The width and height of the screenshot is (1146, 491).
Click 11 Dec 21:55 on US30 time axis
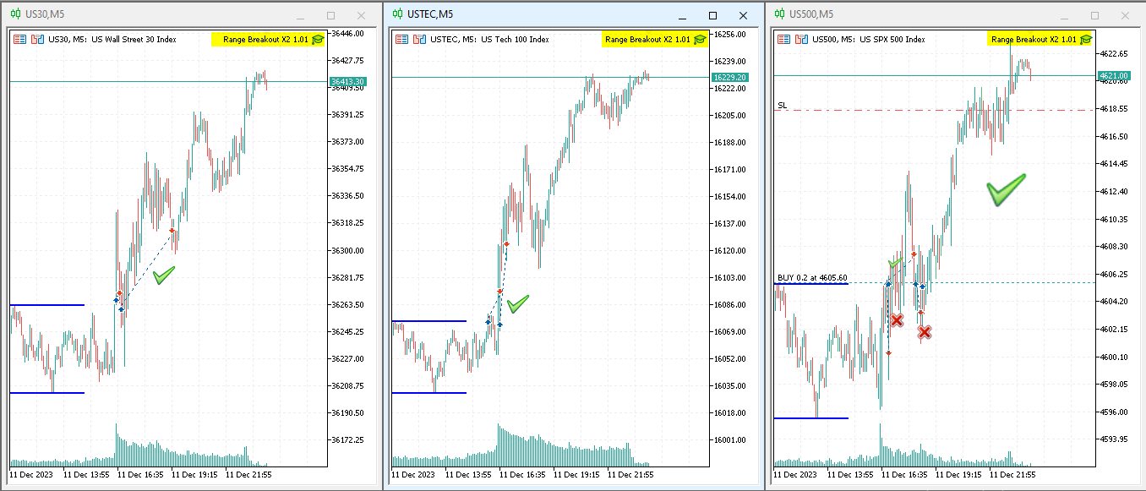point(248,475)
